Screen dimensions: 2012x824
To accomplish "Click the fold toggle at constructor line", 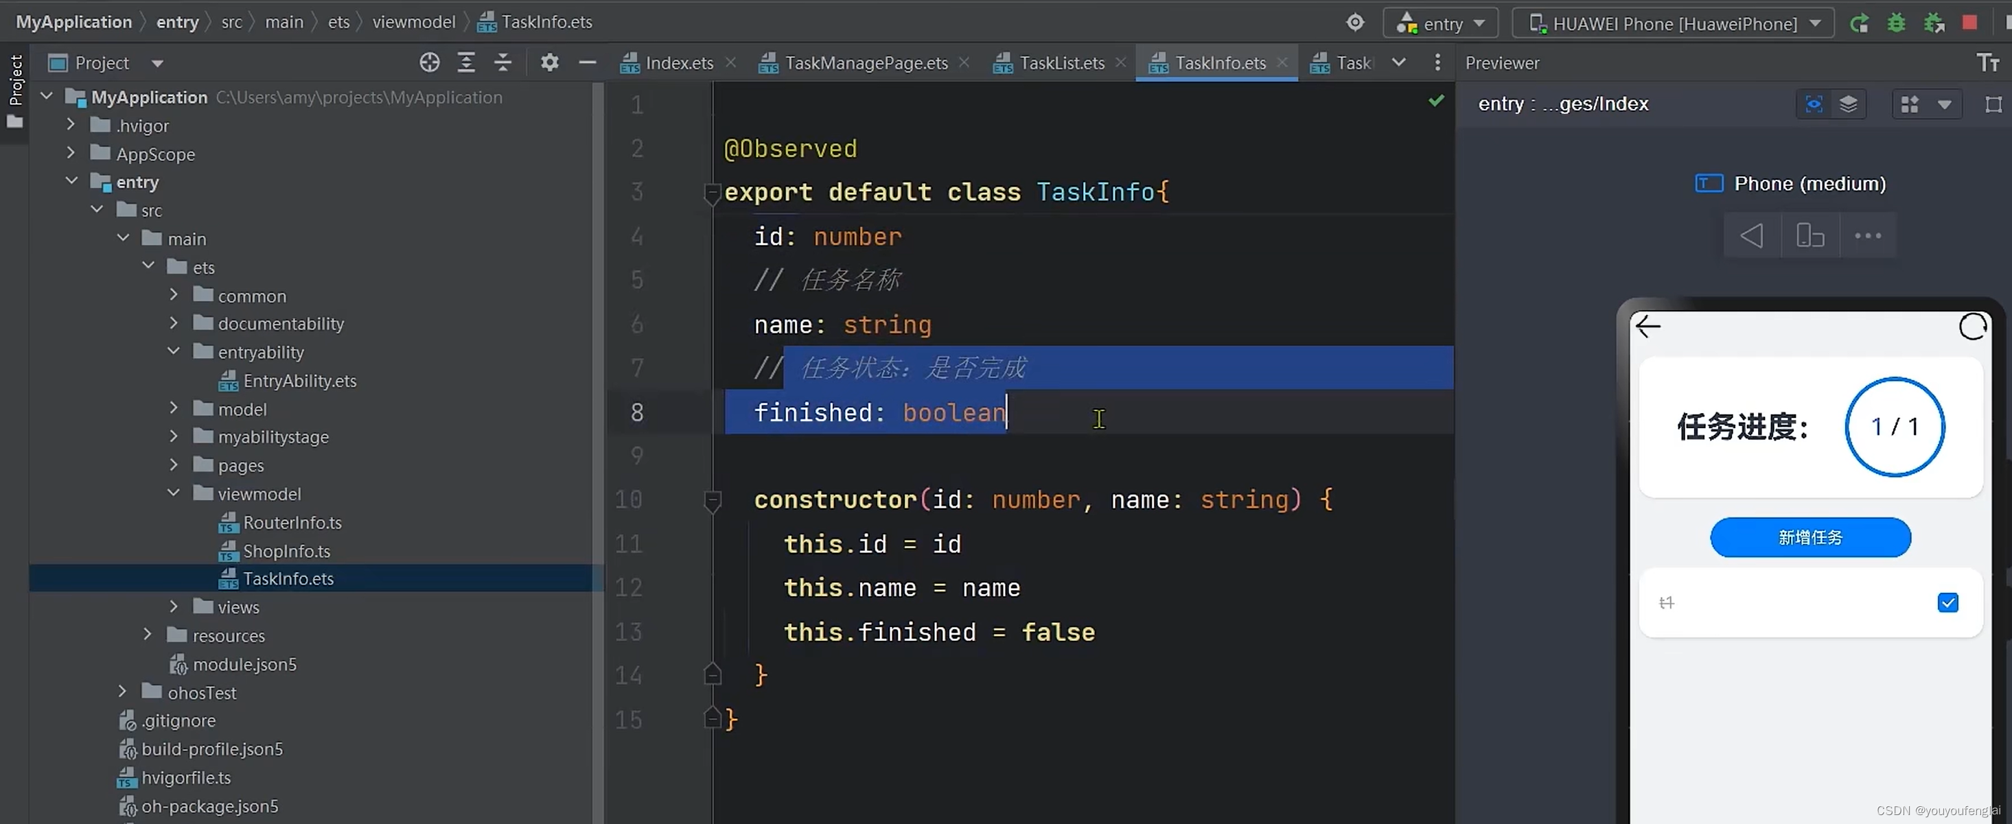I will click(713, 500).
